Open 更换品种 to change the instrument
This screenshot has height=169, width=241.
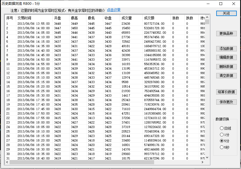click(226, 34)
